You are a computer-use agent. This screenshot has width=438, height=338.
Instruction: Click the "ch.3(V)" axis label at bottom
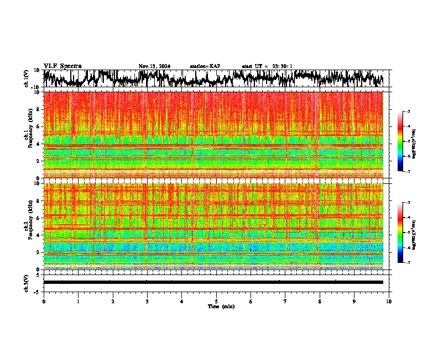(x=27, y=284)
